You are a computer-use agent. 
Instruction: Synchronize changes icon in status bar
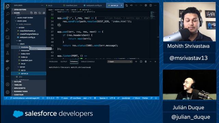tap(43, 98)
